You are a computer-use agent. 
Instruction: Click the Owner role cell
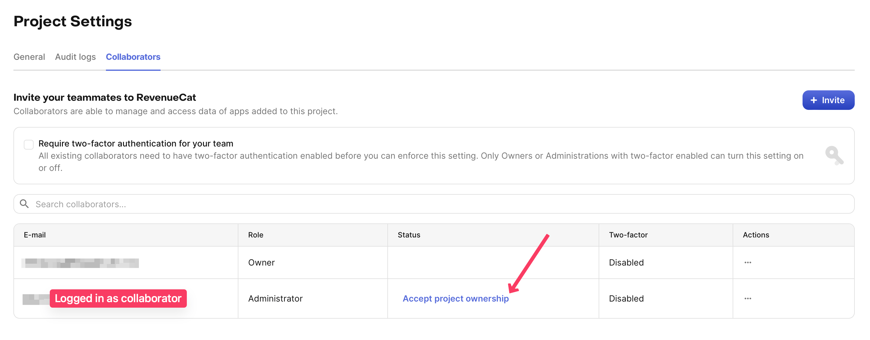[261, 262]
